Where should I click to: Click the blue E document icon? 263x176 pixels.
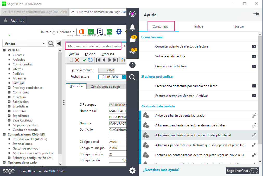tap(100, 32)
